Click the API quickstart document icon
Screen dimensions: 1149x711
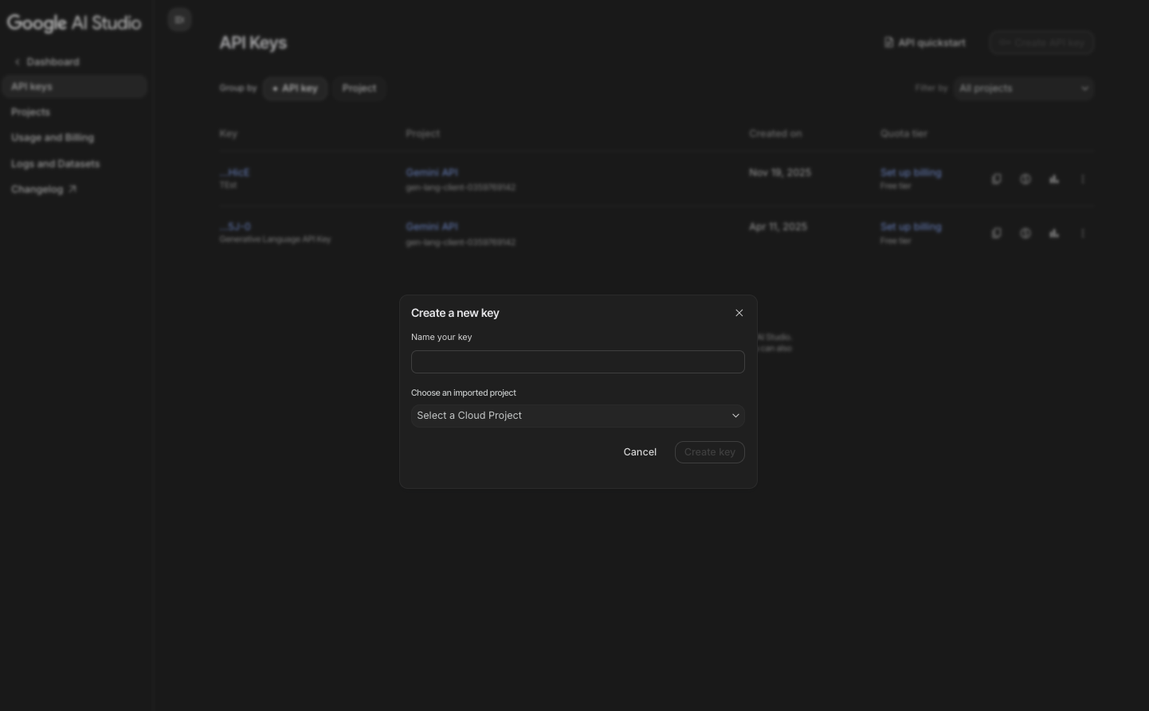(888, 42)
